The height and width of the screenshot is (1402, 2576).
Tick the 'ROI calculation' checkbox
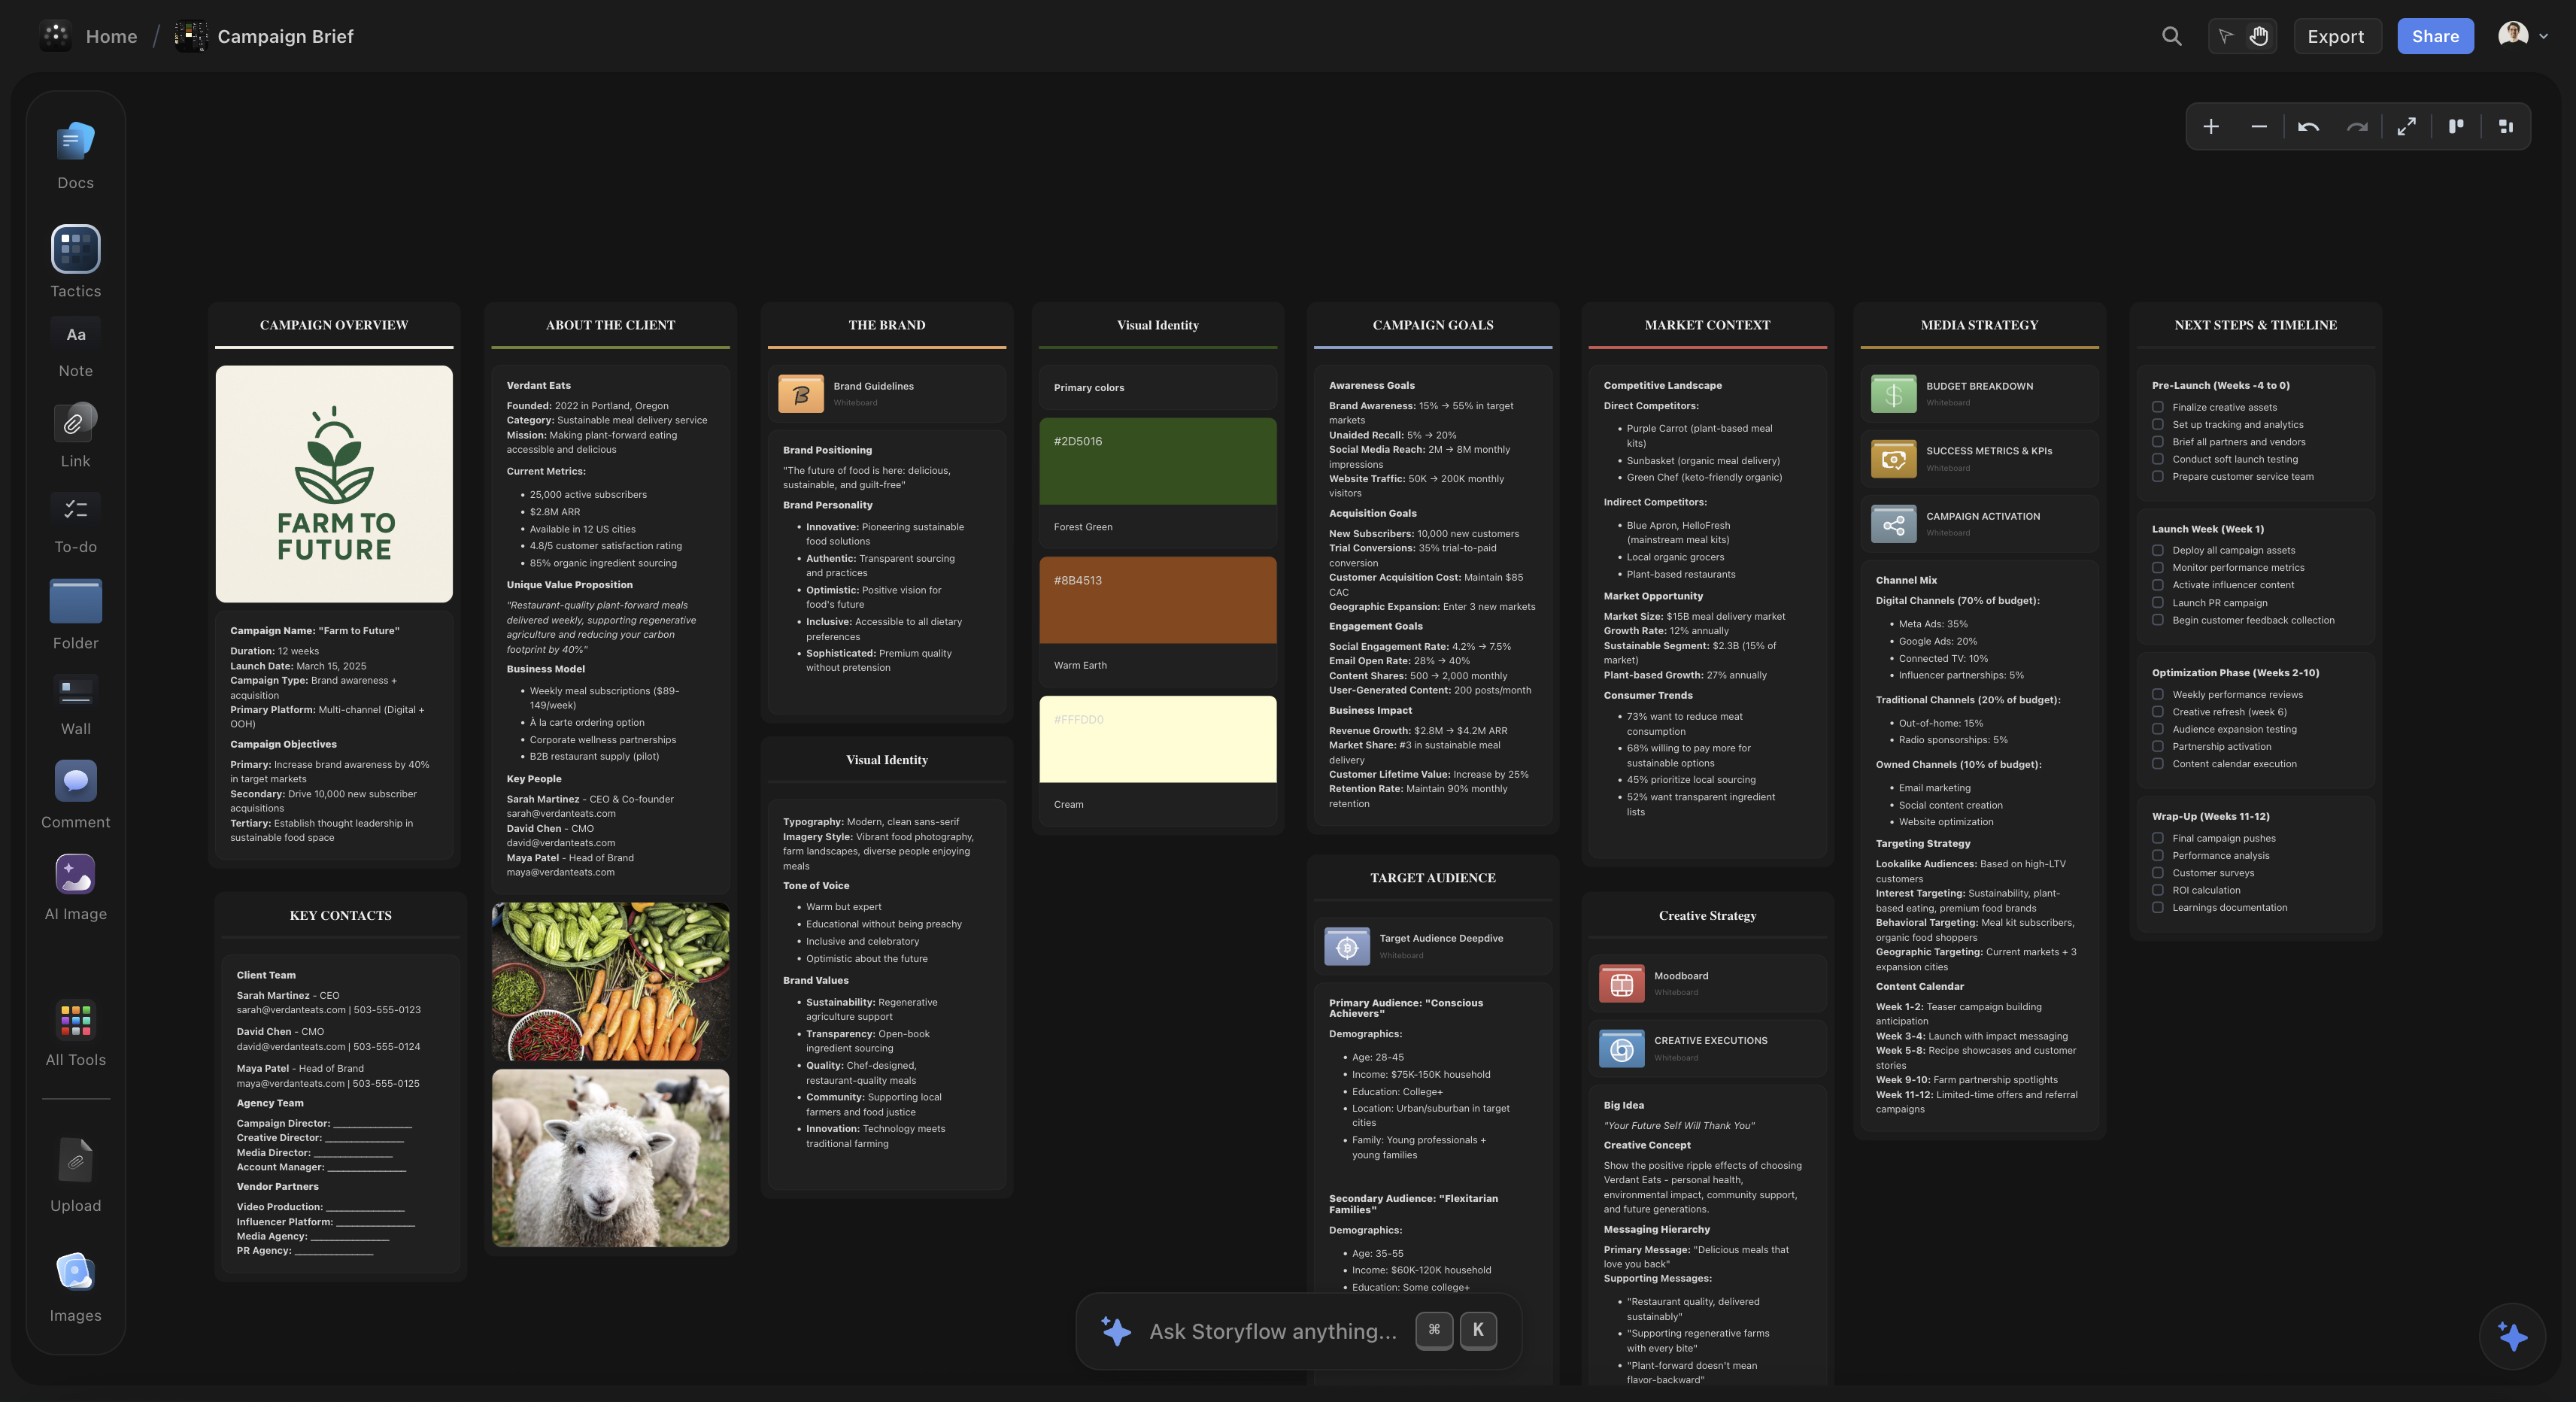click(x=2157, y=890)
